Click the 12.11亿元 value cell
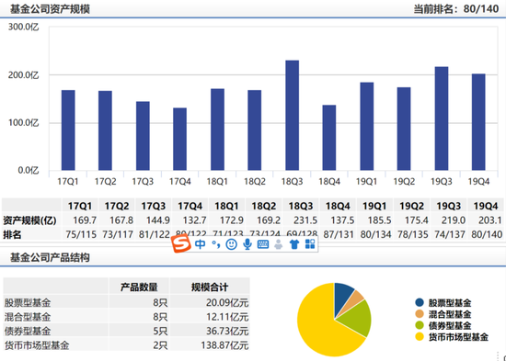The height and width of the screenshot is (361, 506). 227,317
